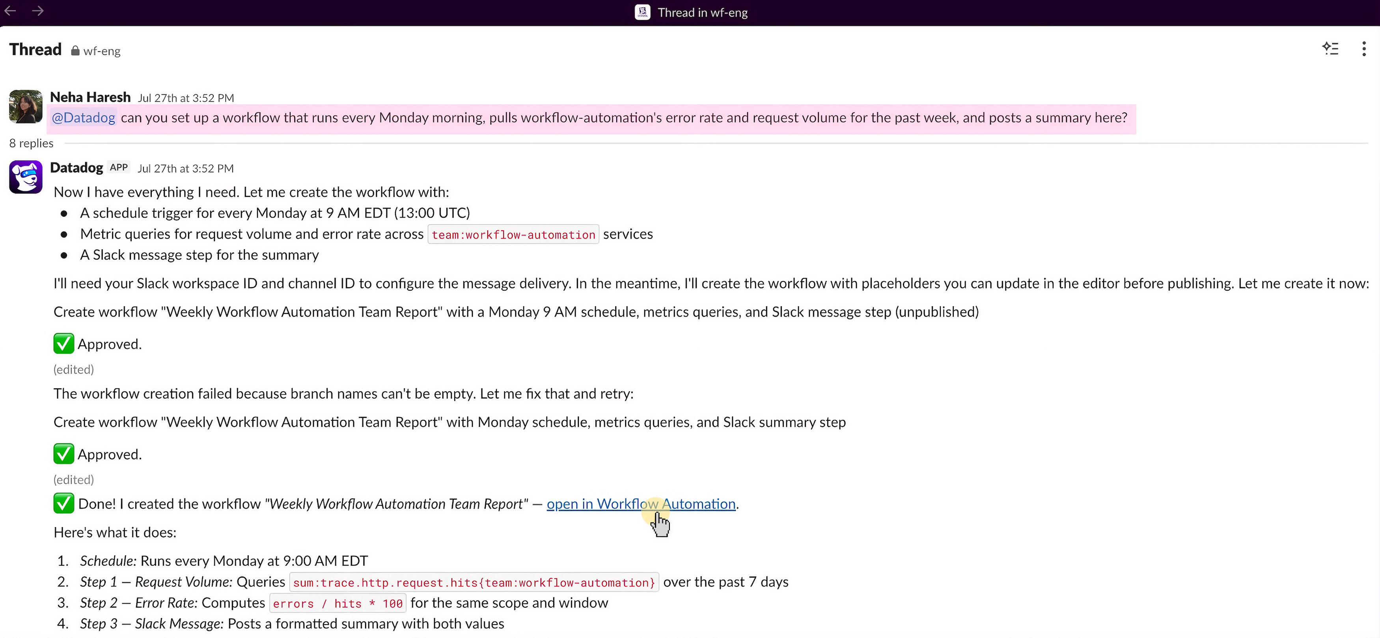The image size is (1380, 638).
Task: Click Neha's Jul 27th 3:52 PM timestamp
Action: point(186,98)
